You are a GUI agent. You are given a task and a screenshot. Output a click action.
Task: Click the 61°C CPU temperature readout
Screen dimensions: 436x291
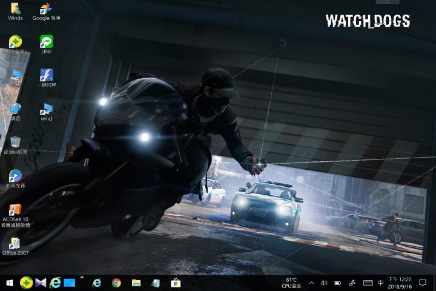tap(291, 283)
